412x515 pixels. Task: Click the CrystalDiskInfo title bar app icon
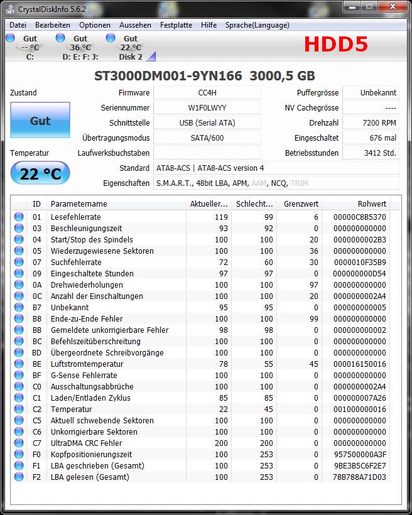coord(10,9)
